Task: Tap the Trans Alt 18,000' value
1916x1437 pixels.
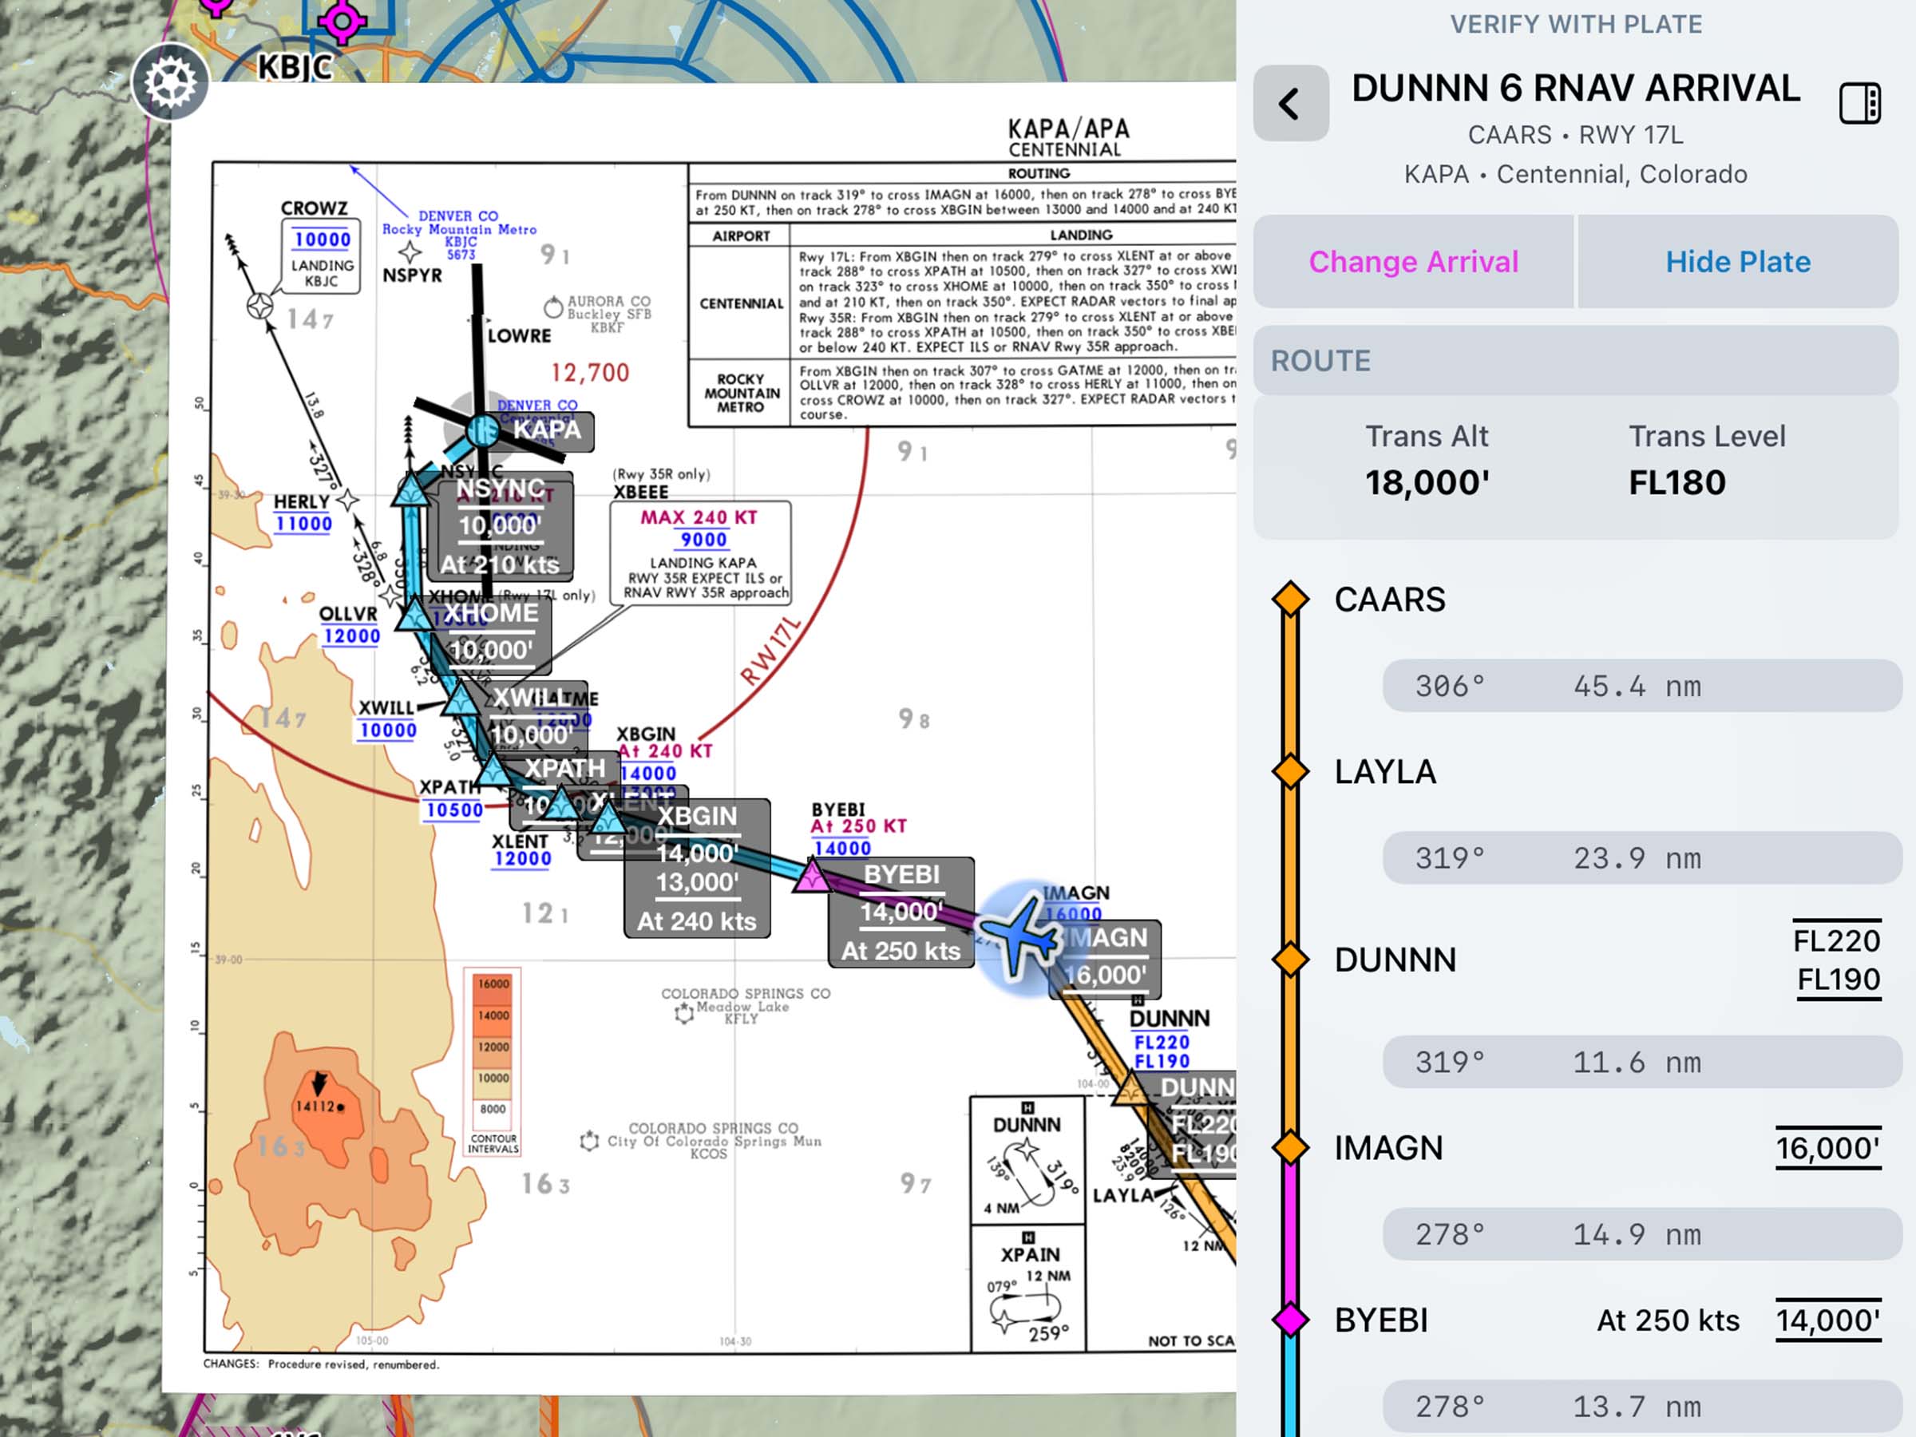Action: click(1427, 482)
